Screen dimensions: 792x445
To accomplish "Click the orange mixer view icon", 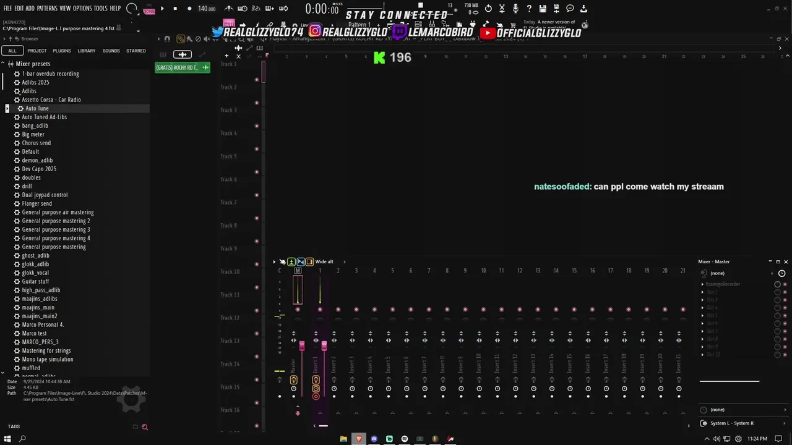I will [309, 262].
